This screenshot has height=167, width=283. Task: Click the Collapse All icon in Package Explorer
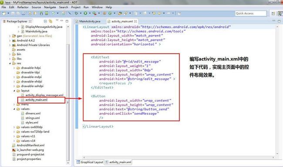45,21
